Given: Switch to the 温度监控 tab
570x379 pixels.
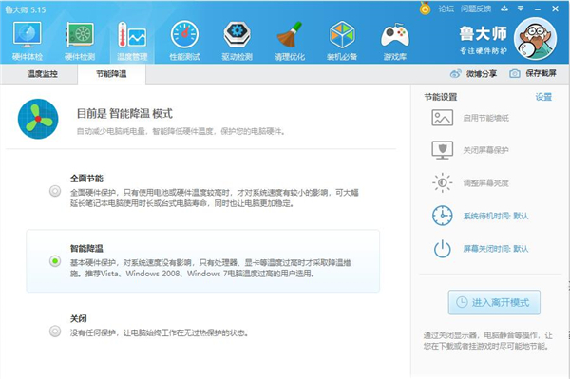Looking at the screenshot, I should (42, 74).
